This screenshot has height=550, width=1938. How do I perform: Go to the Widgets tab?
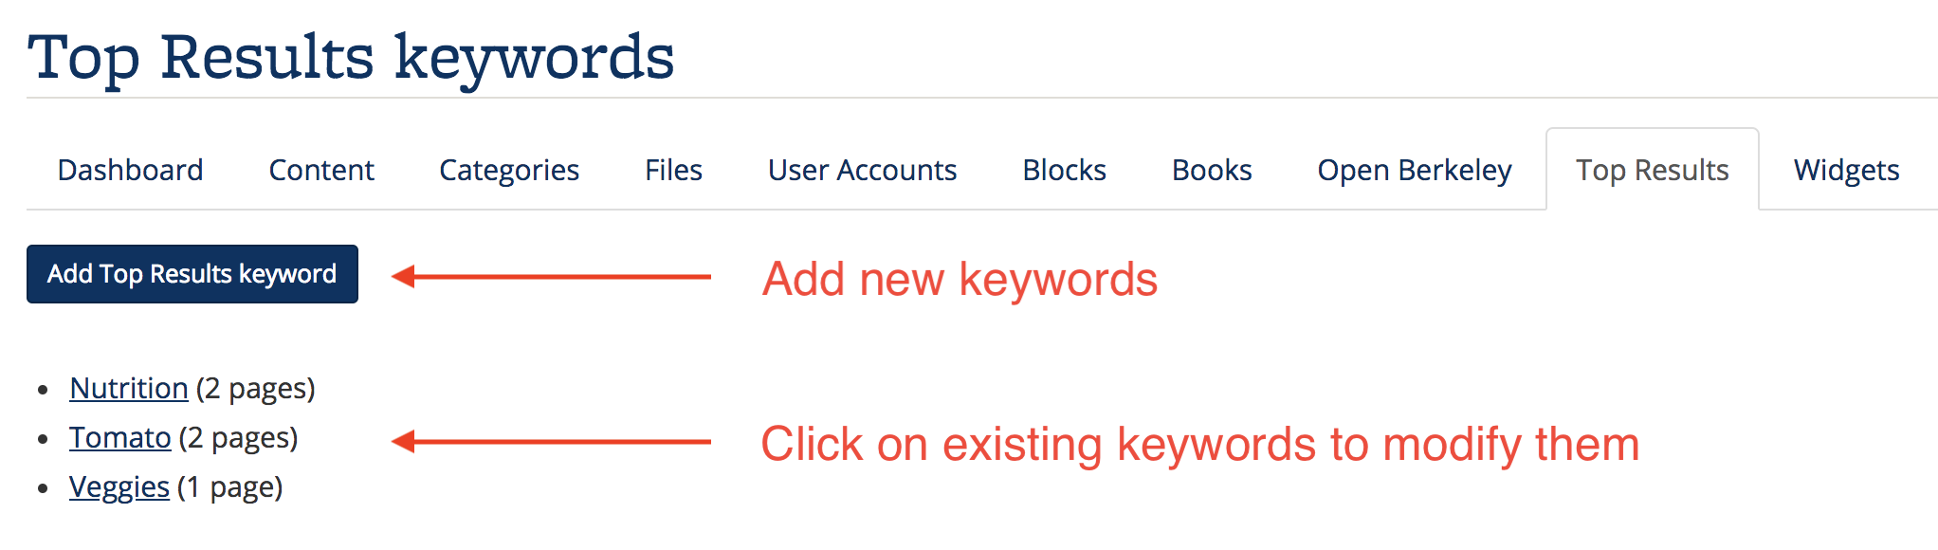point(1846,170)
